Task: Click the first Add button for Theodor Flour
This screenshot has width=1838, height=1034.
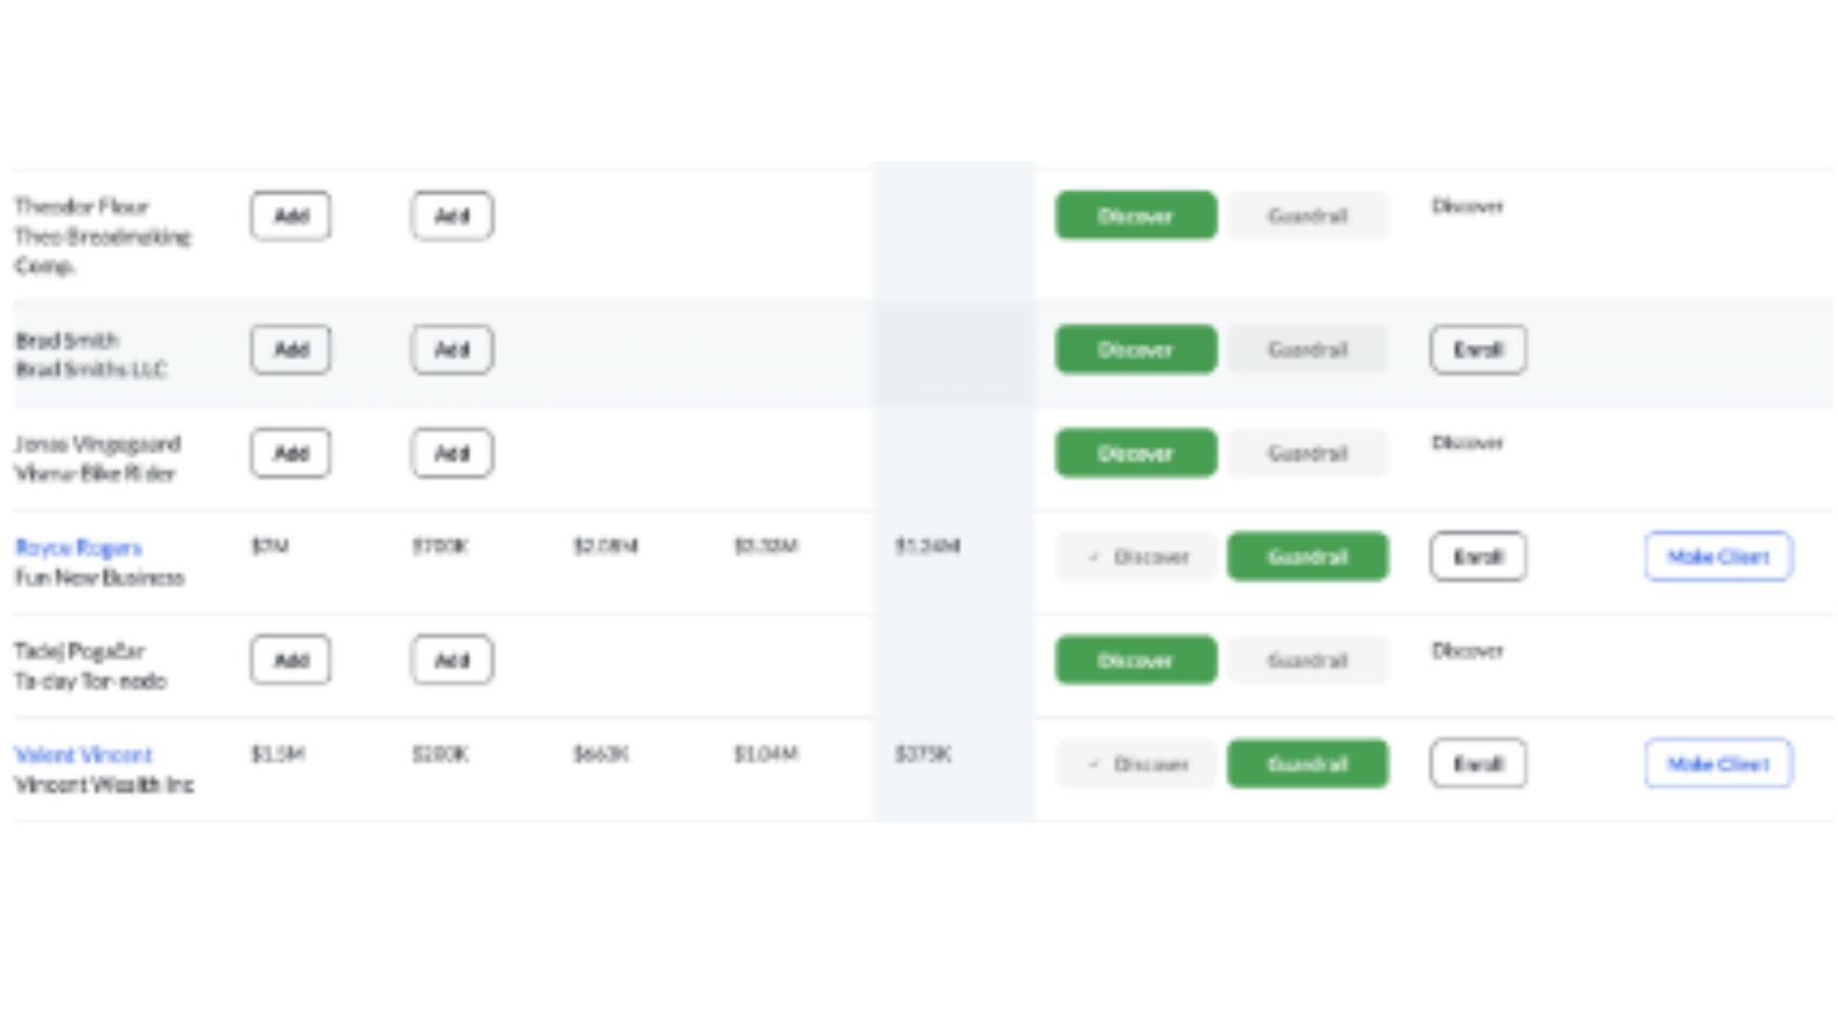Action: [291, 215]
